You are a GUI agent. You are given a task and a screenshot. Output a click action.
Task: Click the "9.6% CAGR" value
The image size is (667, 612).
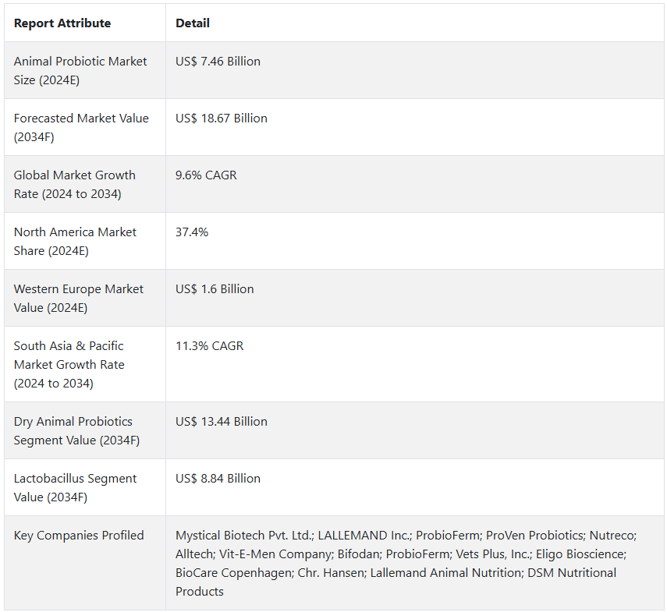pyautogui.click(x=206, y=175)
